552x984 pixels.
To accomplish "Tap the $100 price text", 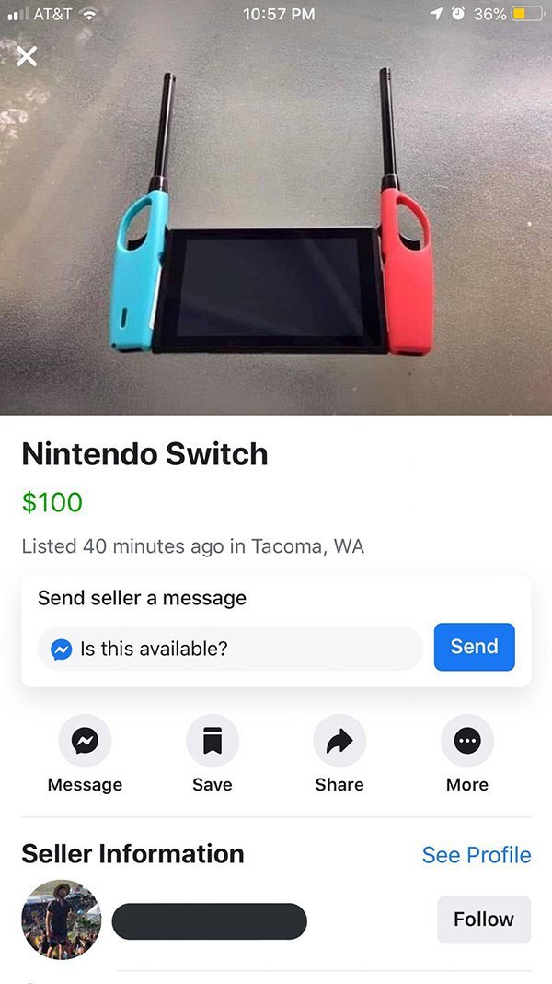I will tap(52, 502).
